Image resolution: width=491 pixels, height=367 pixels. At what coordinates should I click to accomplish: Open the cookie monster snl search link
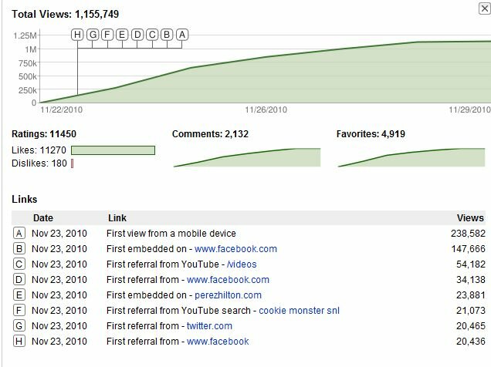[299, 311]
